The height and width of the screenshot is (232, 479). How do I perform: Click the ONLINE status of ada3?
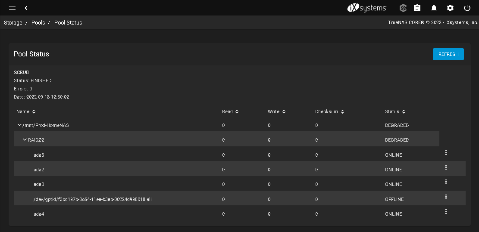click(394, 155)
